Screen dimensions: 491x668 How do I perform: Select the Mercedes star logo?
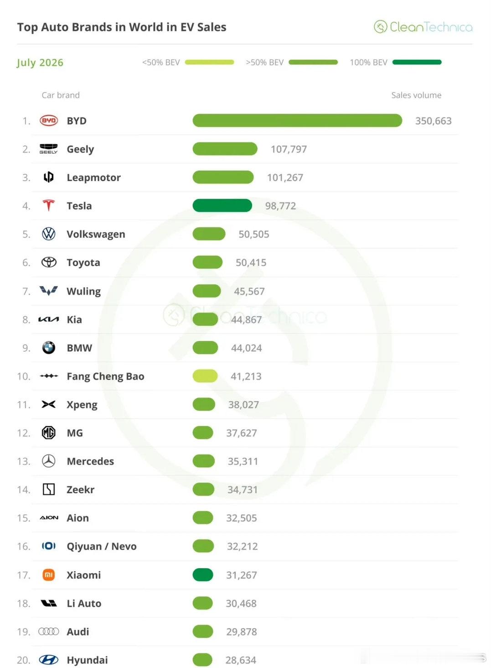49,461
